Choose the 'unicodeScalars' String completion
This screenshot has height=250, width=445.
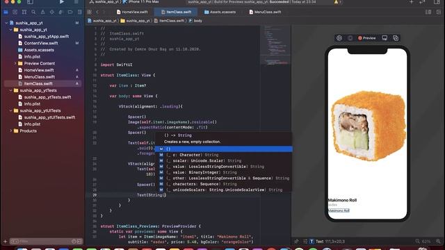coord(224,190)
